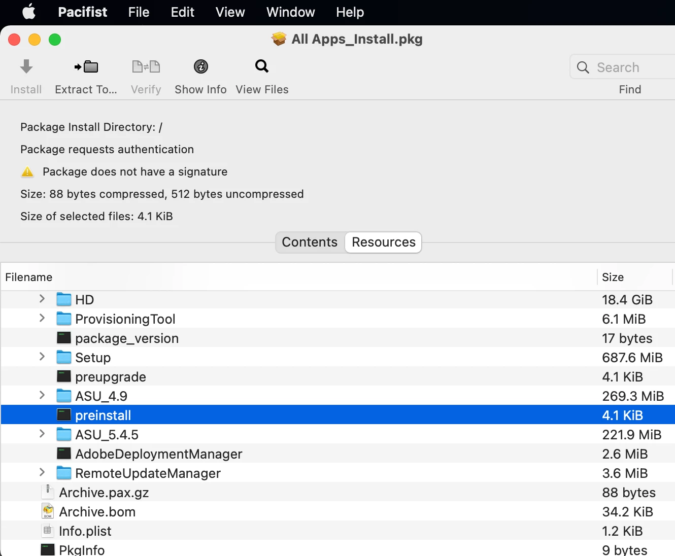Image resolution: width=675 pixels, height=556 pixels.
Task: Click the 18.4 GiB size value
Action: pyautogui.click(x=627, y=300)
